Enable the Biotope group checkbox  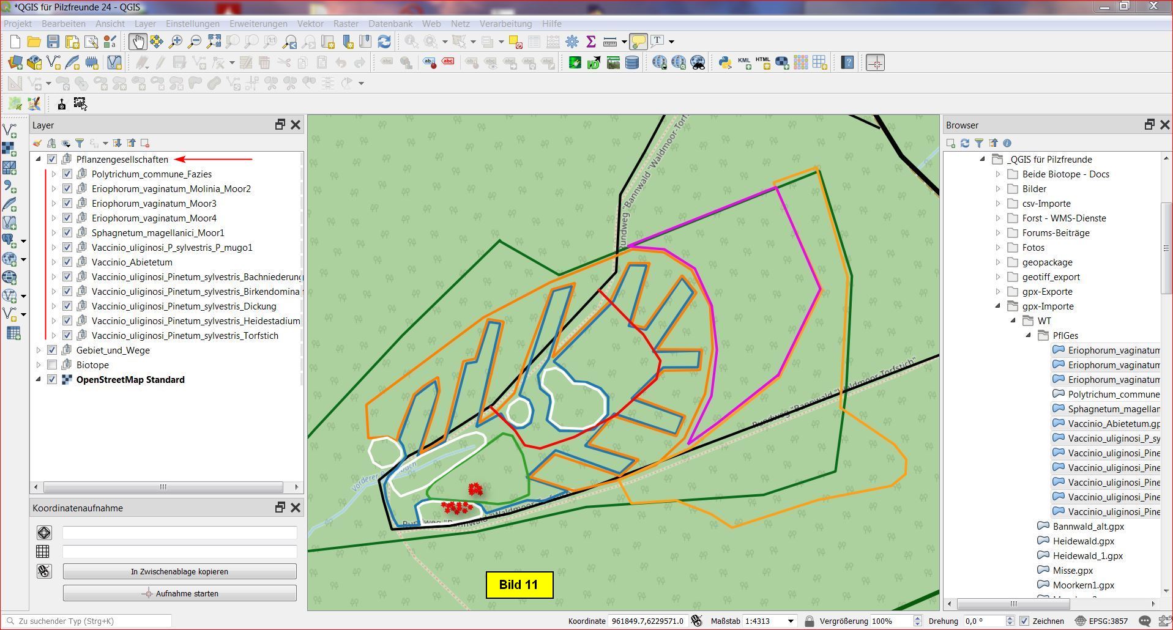click(52, 365)
